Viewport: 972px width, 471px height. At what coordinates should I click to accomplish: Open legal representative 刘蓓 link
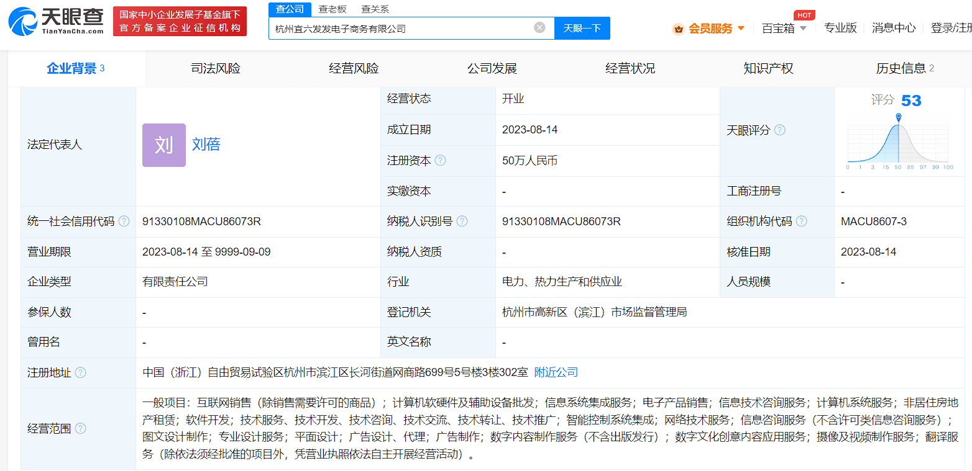[206, 145]
